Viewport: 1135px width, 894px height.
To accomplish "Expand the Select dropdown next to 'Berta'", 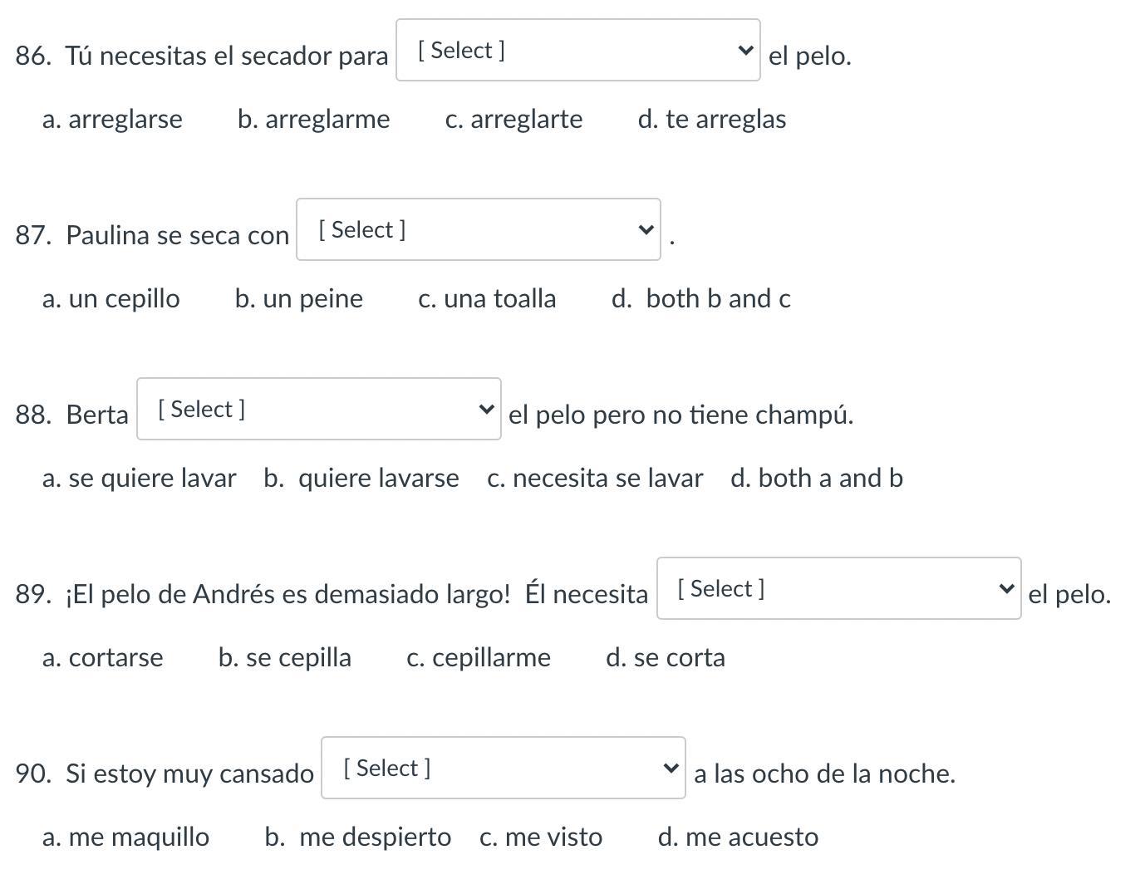I will (x=318, y=410).
